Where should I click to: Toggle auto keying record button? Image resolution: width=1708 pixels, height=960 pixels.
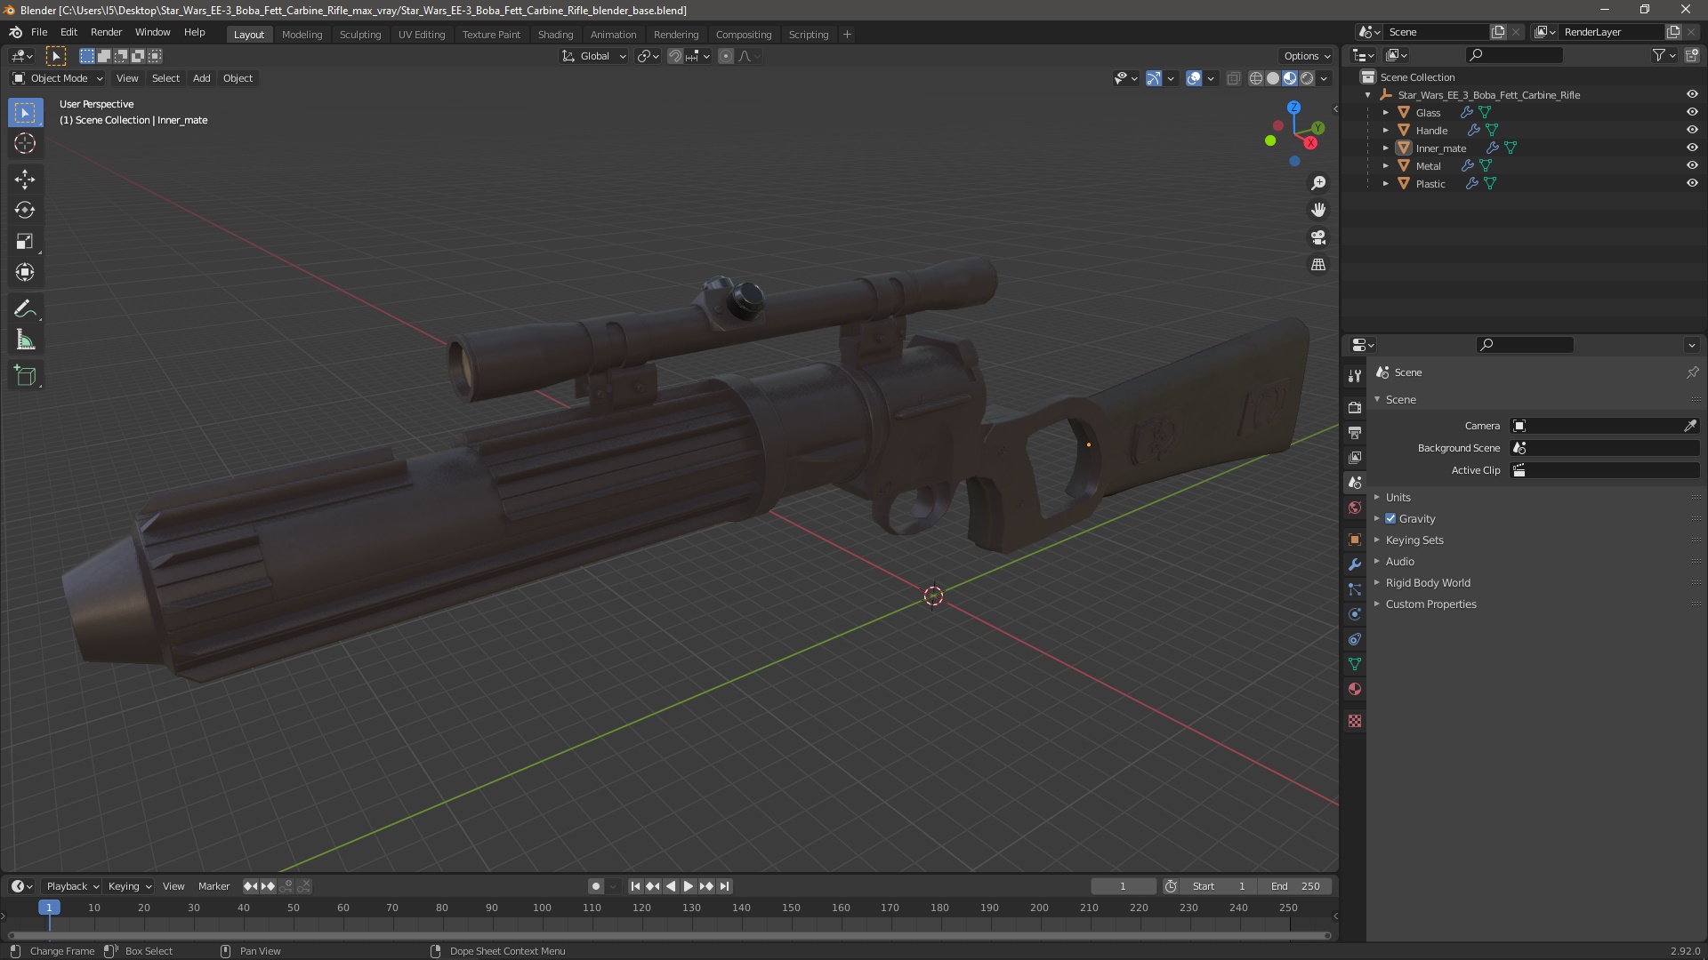click(x=595, y=886)
